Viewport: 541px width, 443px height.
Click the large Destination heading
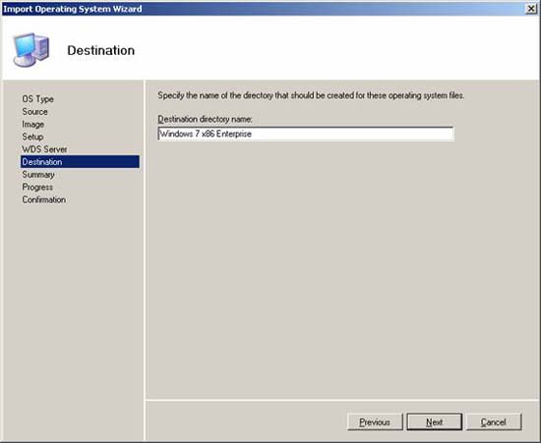[101, 51]
